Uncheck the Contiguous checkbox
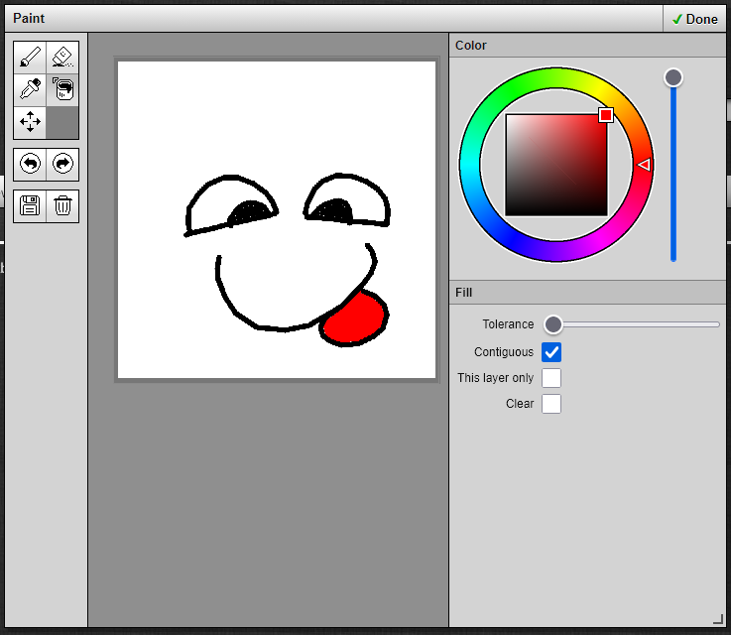Image resolution: width=731 pixels, height=635 pixels. tap(551, 352)
